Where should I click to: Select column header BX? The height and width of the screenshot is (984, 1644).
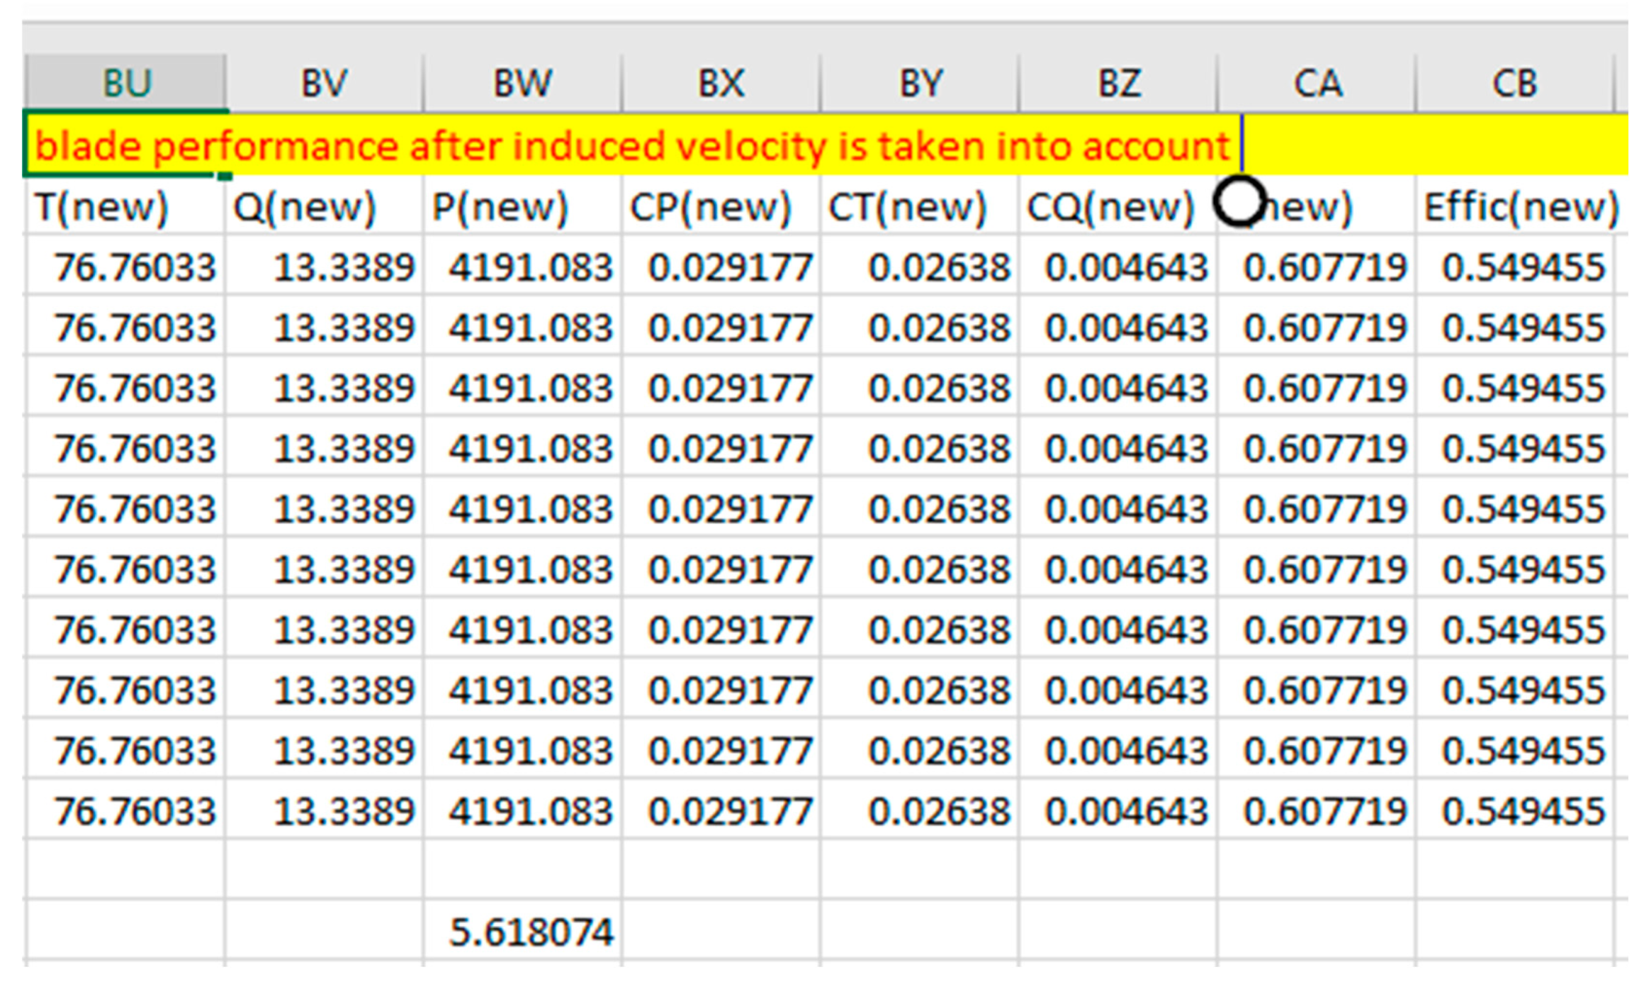pyautogui.click(x=721, y=83)
